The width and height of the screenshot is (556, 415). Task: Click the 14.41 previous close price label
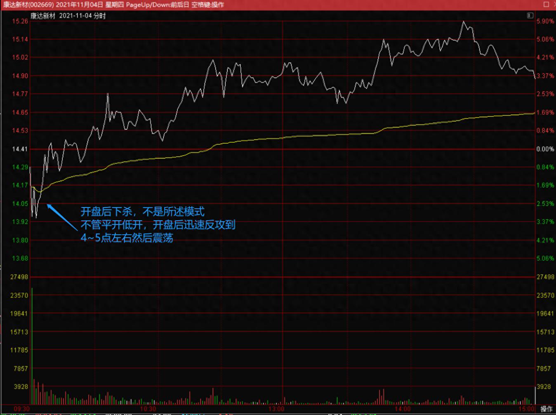pos(20,149)
